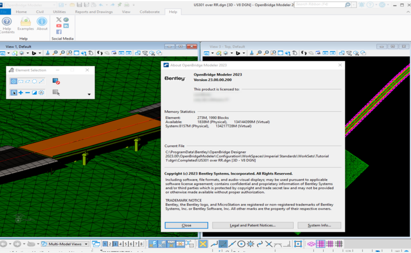
Task: Toggle Subtract mode minus in Element Selection
Action: tap(27, 92)
